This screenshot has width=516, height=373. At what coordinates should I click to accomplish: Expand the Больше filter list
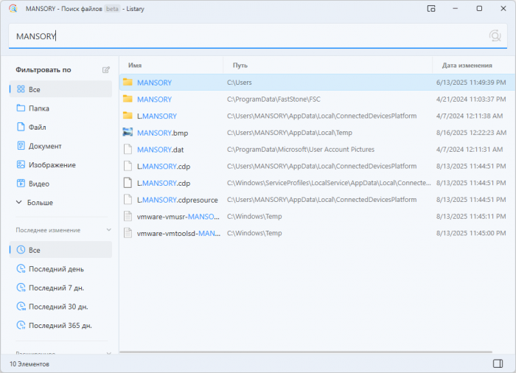40,202
